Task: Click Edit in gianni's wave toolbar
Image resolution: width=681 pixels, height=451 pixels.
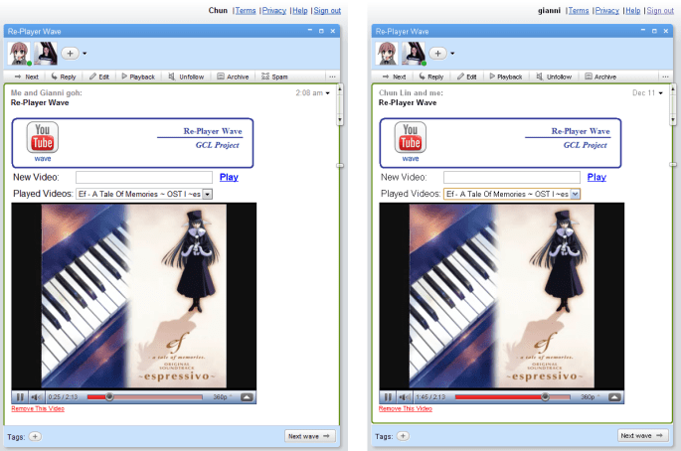Action: point(467,76)
